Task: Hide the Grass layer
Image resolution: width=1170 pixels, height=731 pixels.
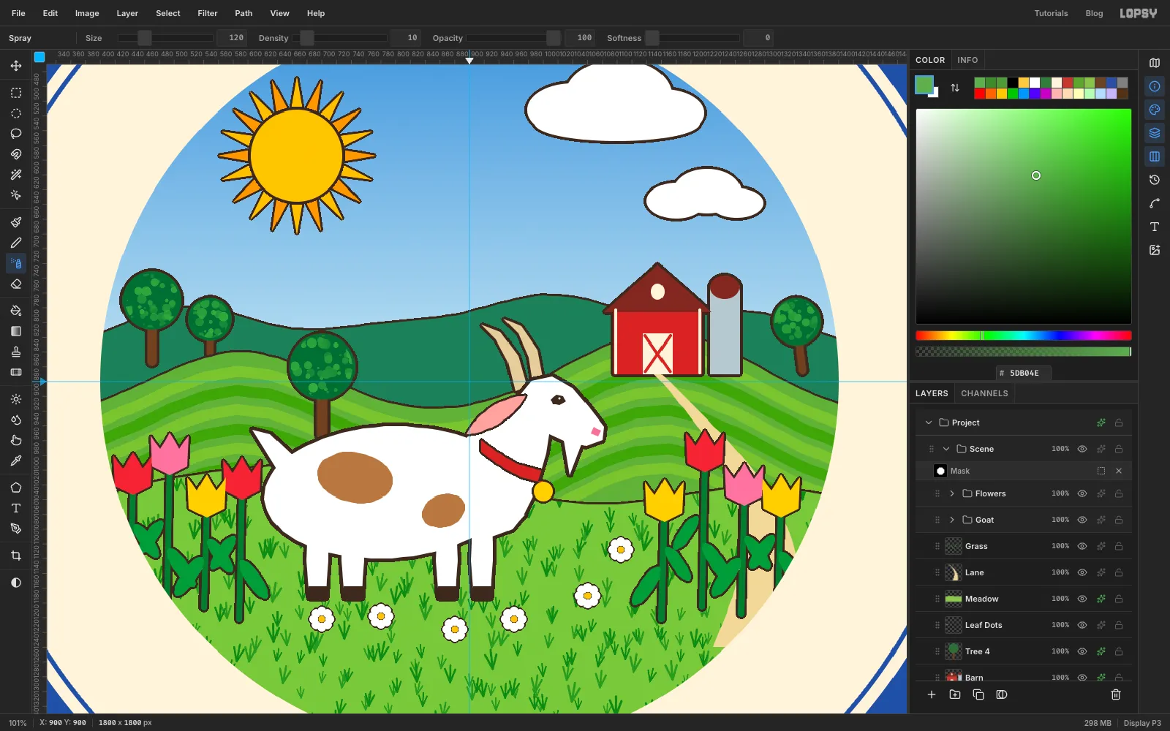Action: tap(1082, 546)
